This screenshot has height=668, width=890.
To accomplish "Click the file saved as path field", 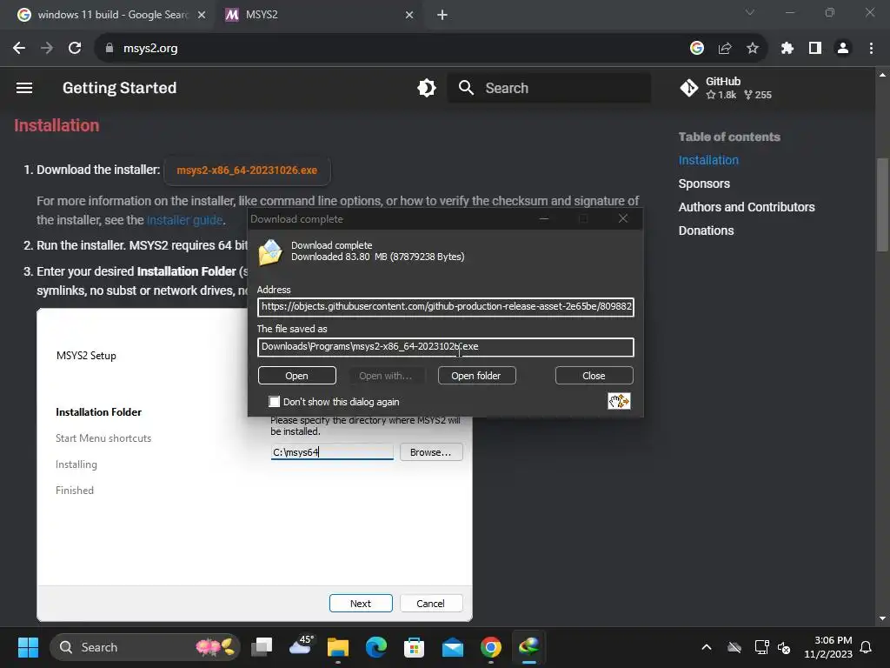I will 446,347.
